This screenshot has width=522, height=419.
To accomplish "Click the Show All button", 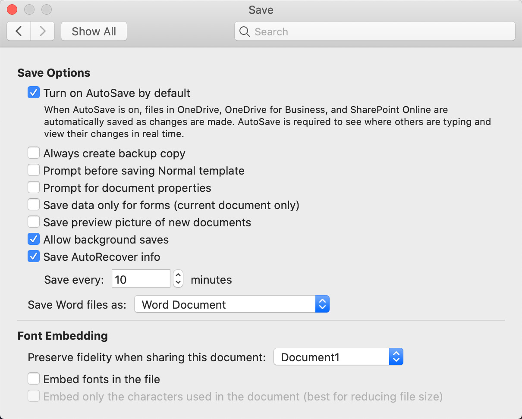I will point(94,31).
